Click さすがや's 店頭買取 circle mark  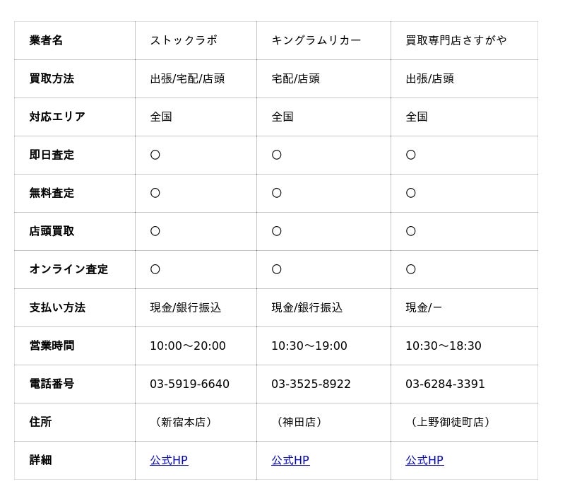coord(411,232)
